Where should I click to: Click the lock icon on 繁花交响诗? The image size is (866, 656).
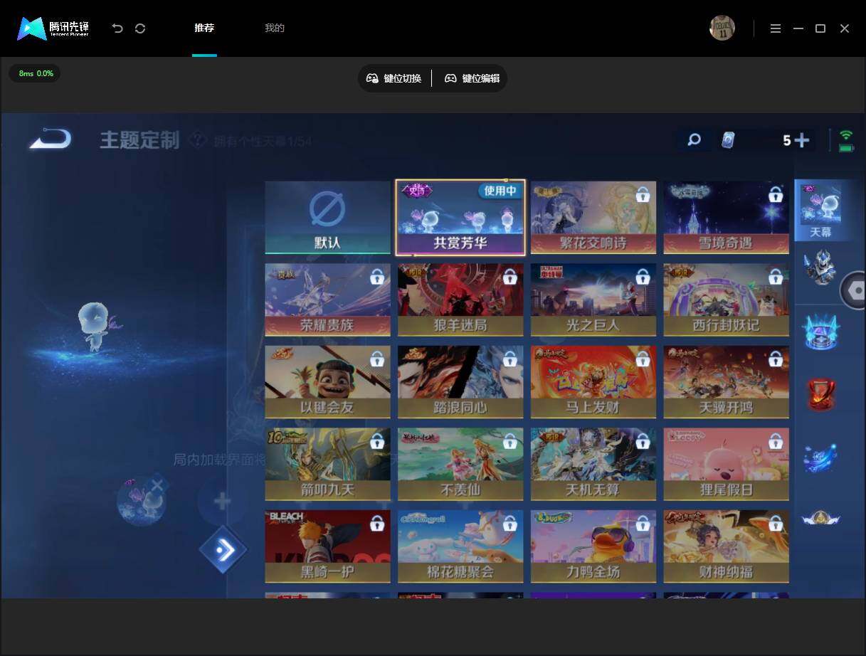643,194
